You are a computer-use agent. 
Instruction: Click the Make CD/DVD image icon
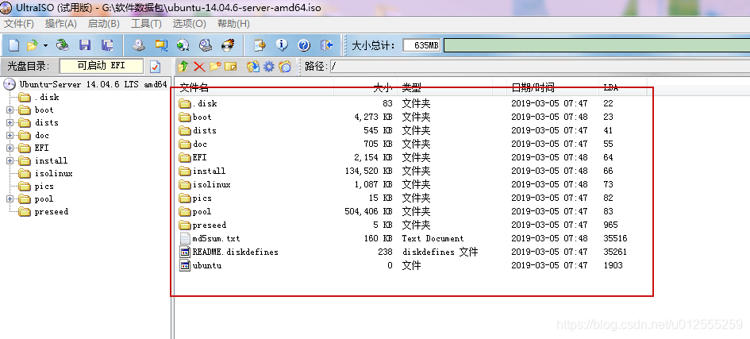coord(139,45)
